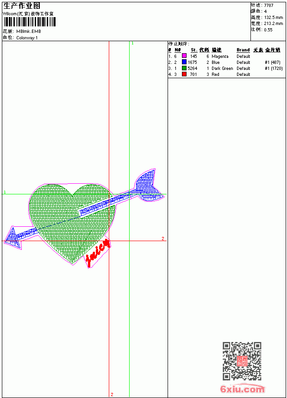Click the red juicy lettering

coord(98,251)
